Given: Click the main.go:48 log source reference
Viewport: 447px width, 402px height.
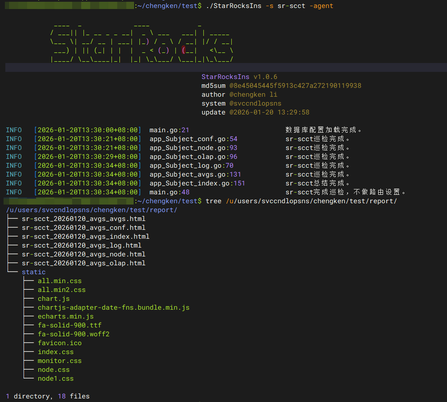Looking at the screenshot, I should click(169, 192).
